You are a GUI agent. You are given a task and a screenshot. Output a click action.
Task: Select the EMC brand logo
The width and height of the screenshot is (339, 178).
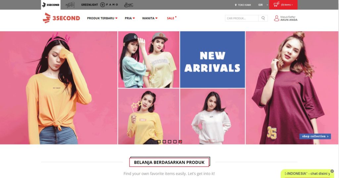click(x=129, y=5)
